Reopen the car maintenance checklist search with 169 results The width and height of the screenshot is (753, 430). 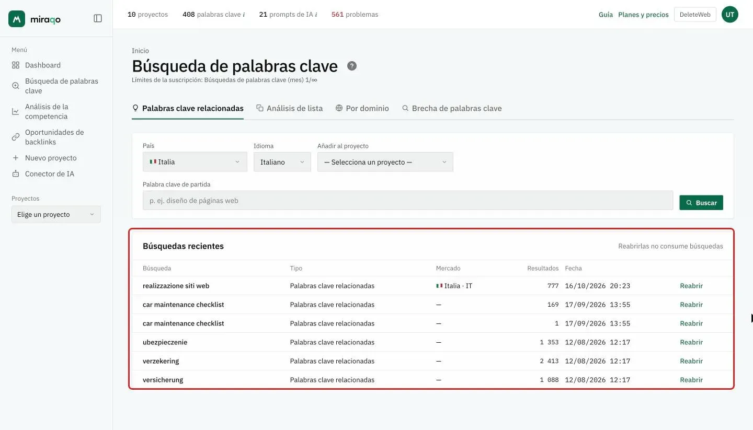click(691, 305)
